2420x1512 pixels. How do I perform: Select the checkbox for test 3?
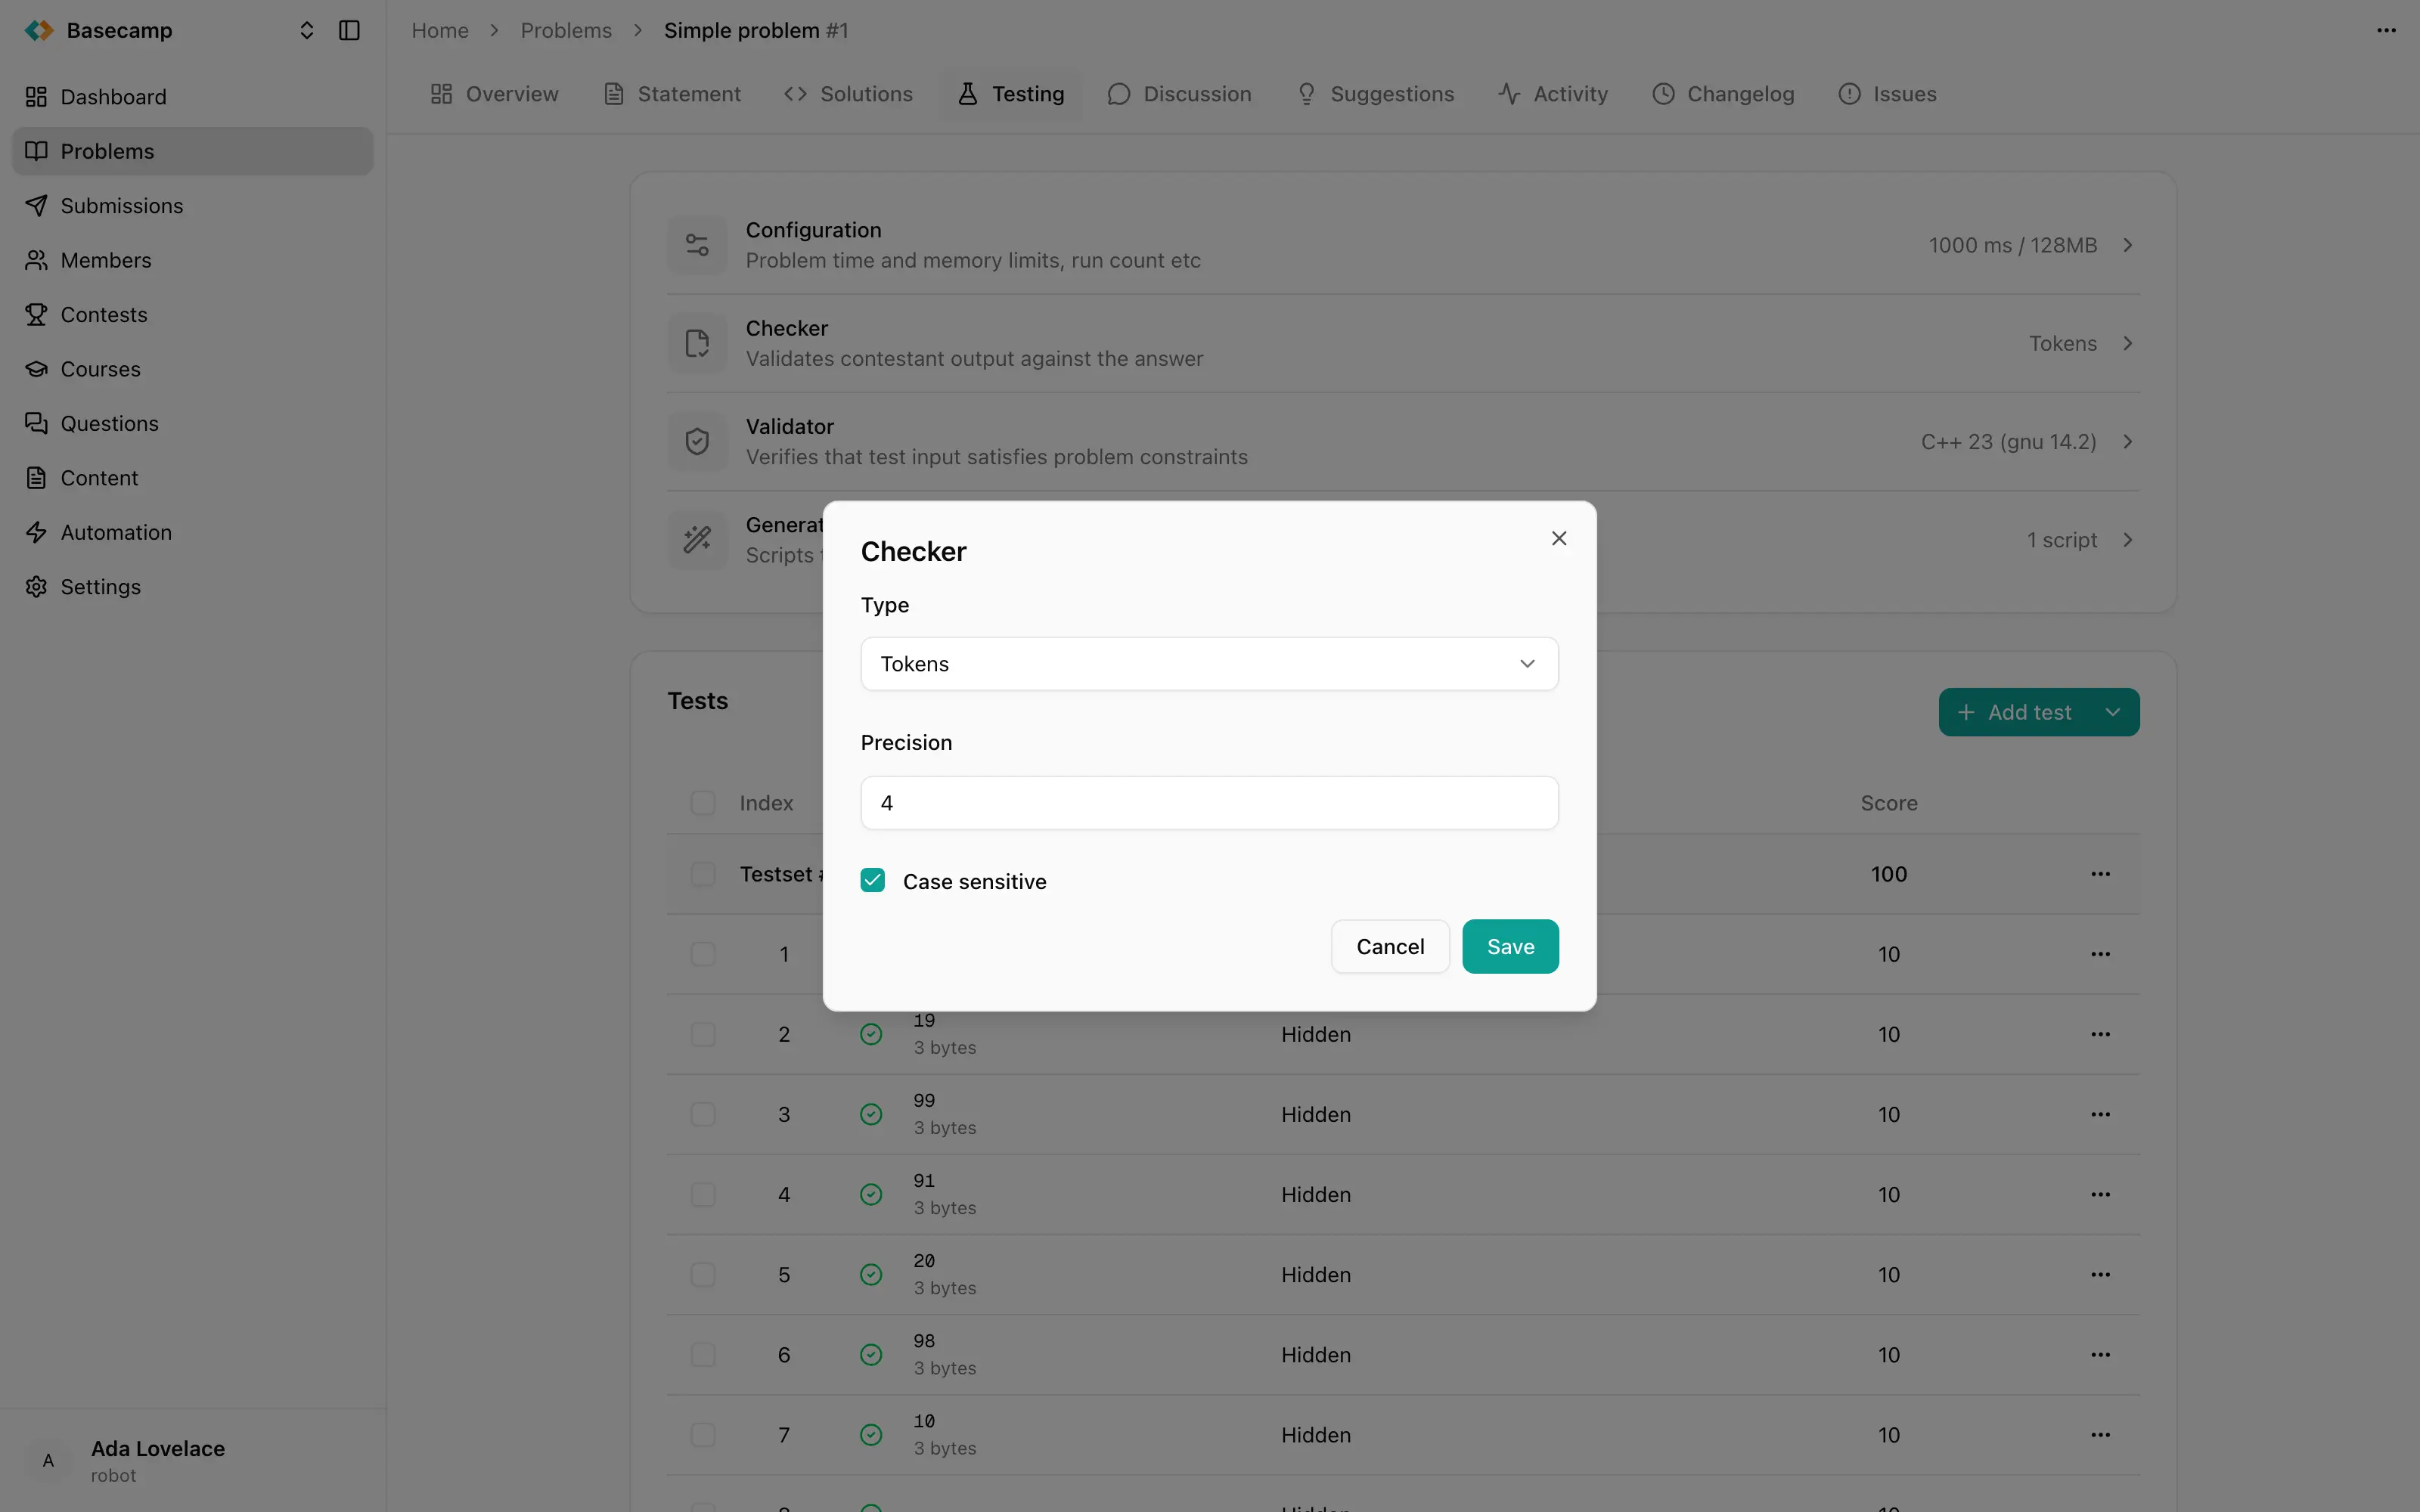tap(703, 1114)
